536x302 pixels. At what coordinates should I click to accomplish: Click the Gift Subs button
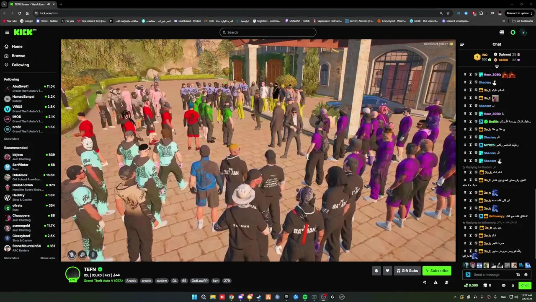(x=407, y=271)
